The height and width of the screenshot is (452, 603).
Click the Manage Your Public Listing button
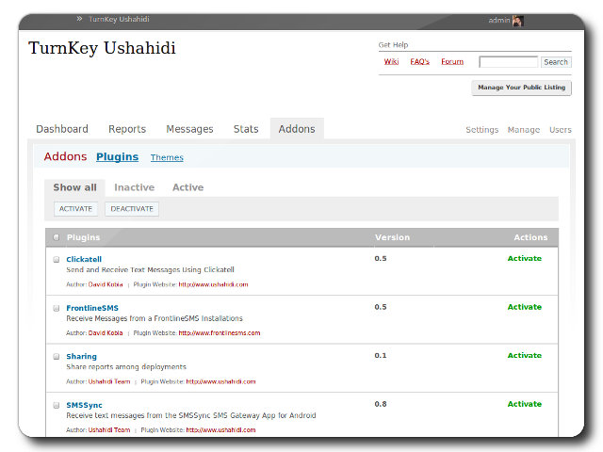click(521, 88)
